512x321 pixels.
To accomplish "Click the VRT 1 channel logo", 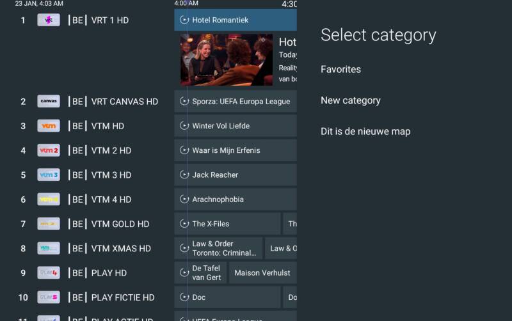I will [x=49, y=20].
